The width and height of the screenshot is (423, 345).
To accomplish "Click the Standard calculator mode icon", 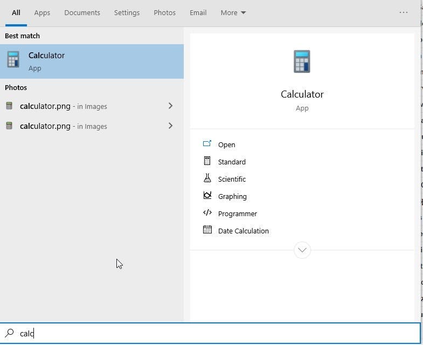I will (207, 161).
